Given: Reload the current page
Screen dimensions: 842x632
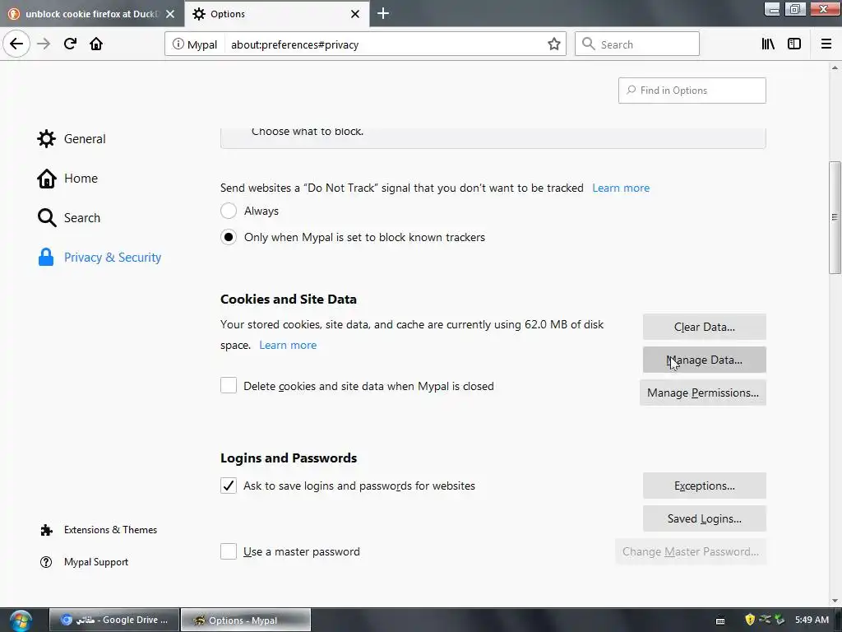Looking at the screenshot, I should coord(70,44).
